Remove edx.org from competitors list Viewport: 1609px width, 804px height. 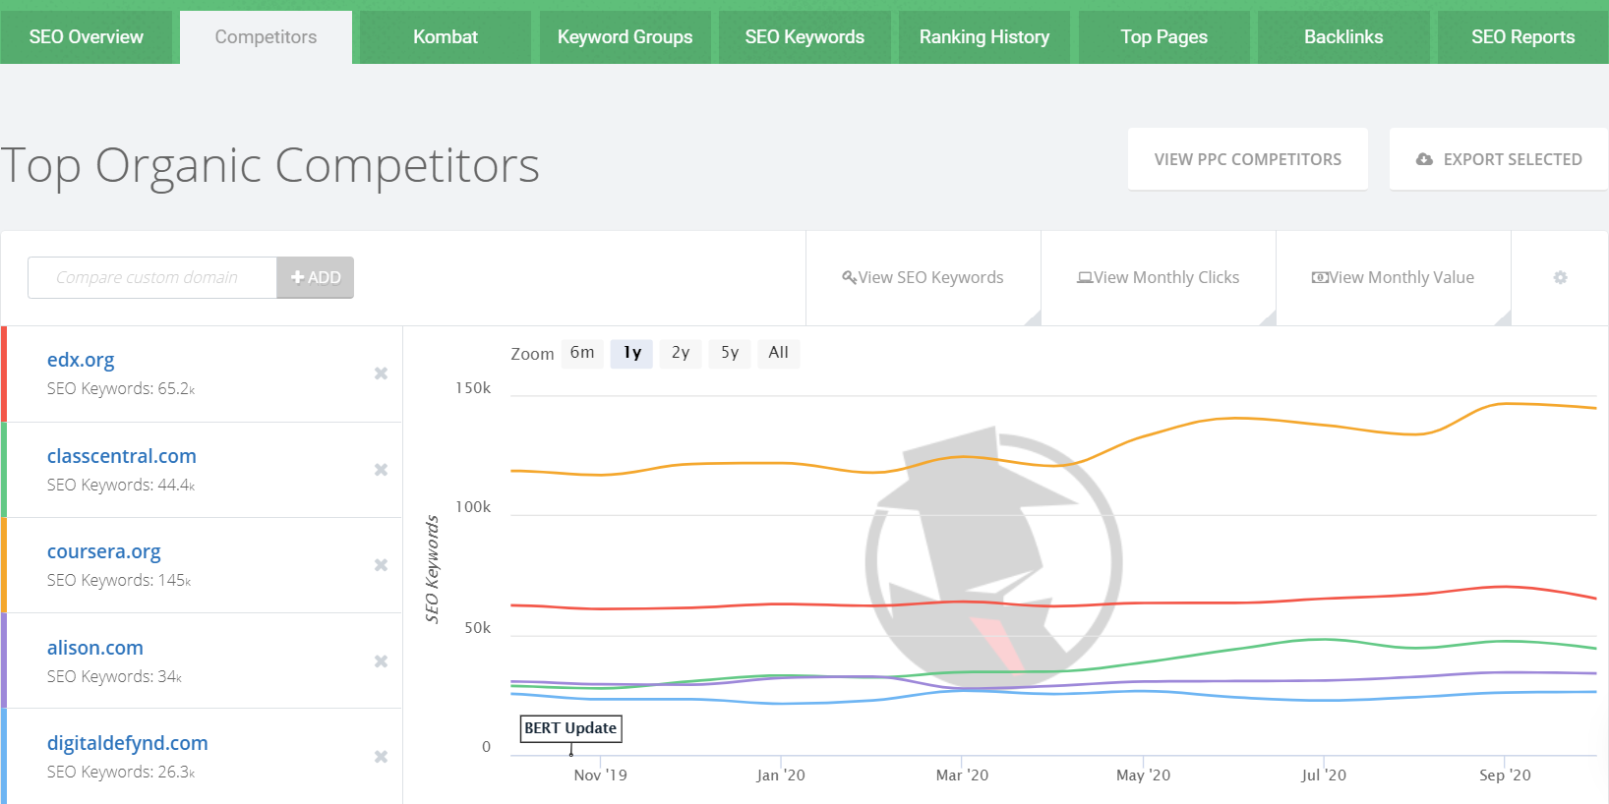(381, 373)
